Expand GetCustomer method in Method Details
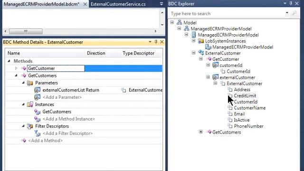The width and height of the screenshot is (304, 171). point(16,68)
